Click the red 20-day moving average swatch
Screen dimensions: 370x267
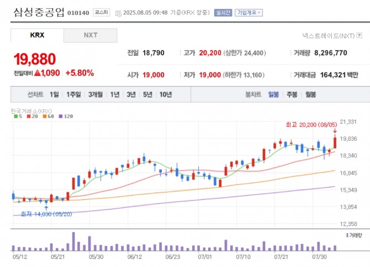29,116
